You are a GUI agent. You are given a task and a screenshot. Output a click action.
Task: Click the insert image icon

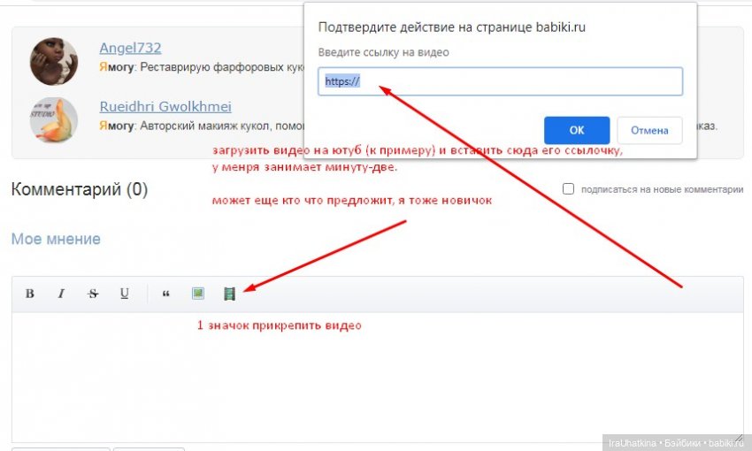pos(198,294)
